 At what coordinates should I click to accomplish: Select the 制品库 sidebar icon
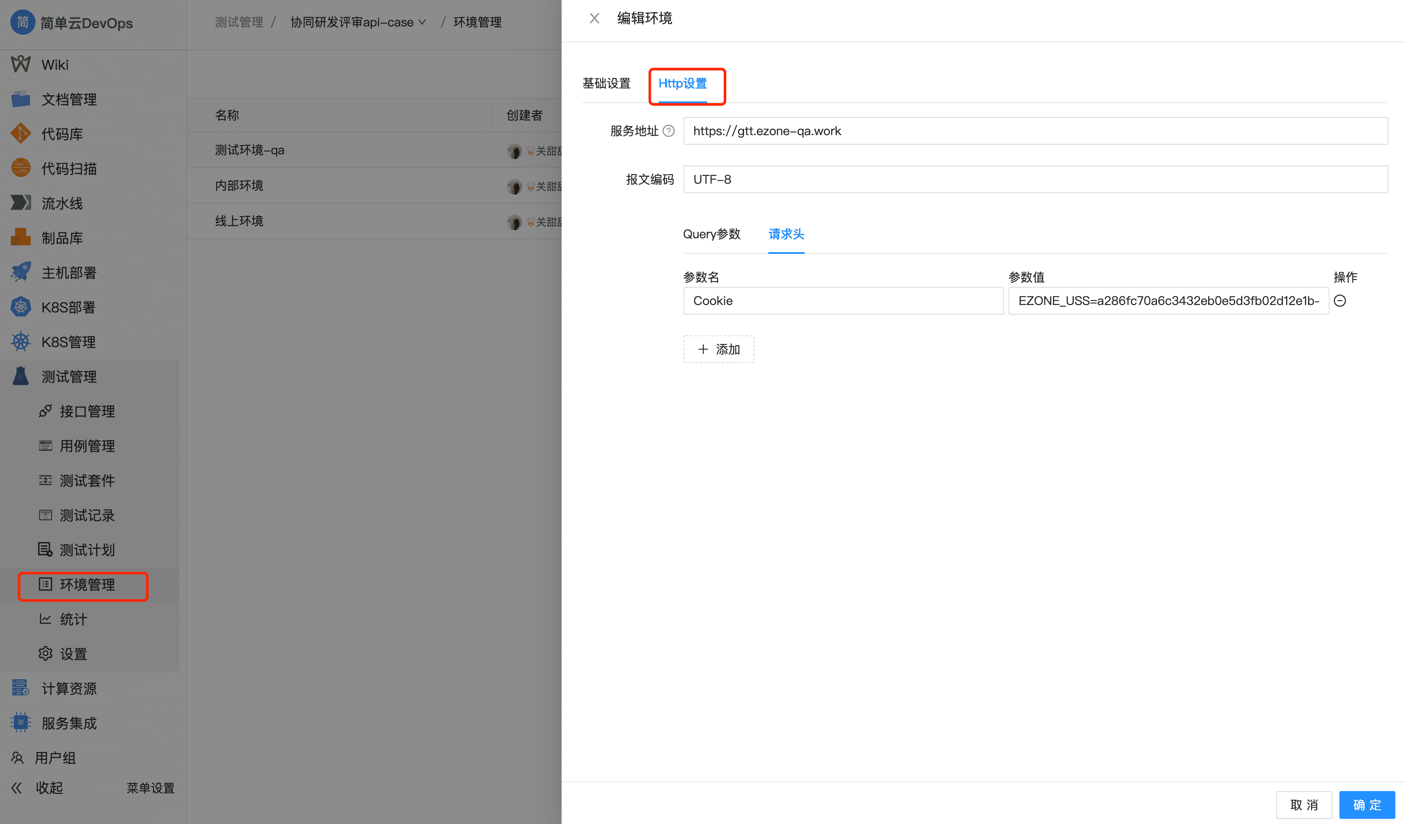click(20, 237)
